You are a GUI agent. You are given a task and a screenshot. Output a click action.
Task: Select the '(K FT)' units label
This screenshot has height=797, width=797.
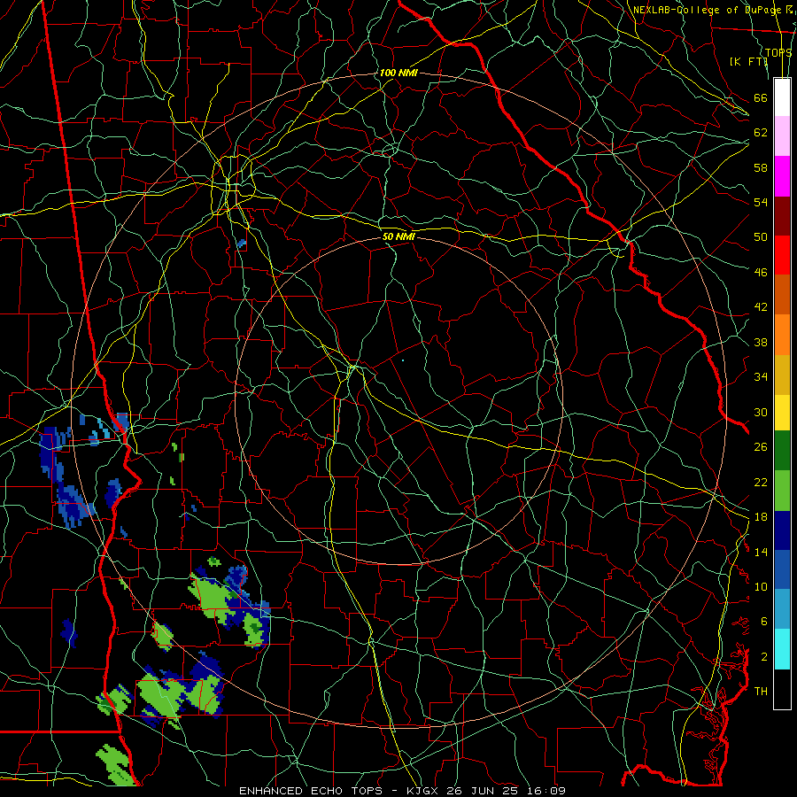click(x=748, y=61)
